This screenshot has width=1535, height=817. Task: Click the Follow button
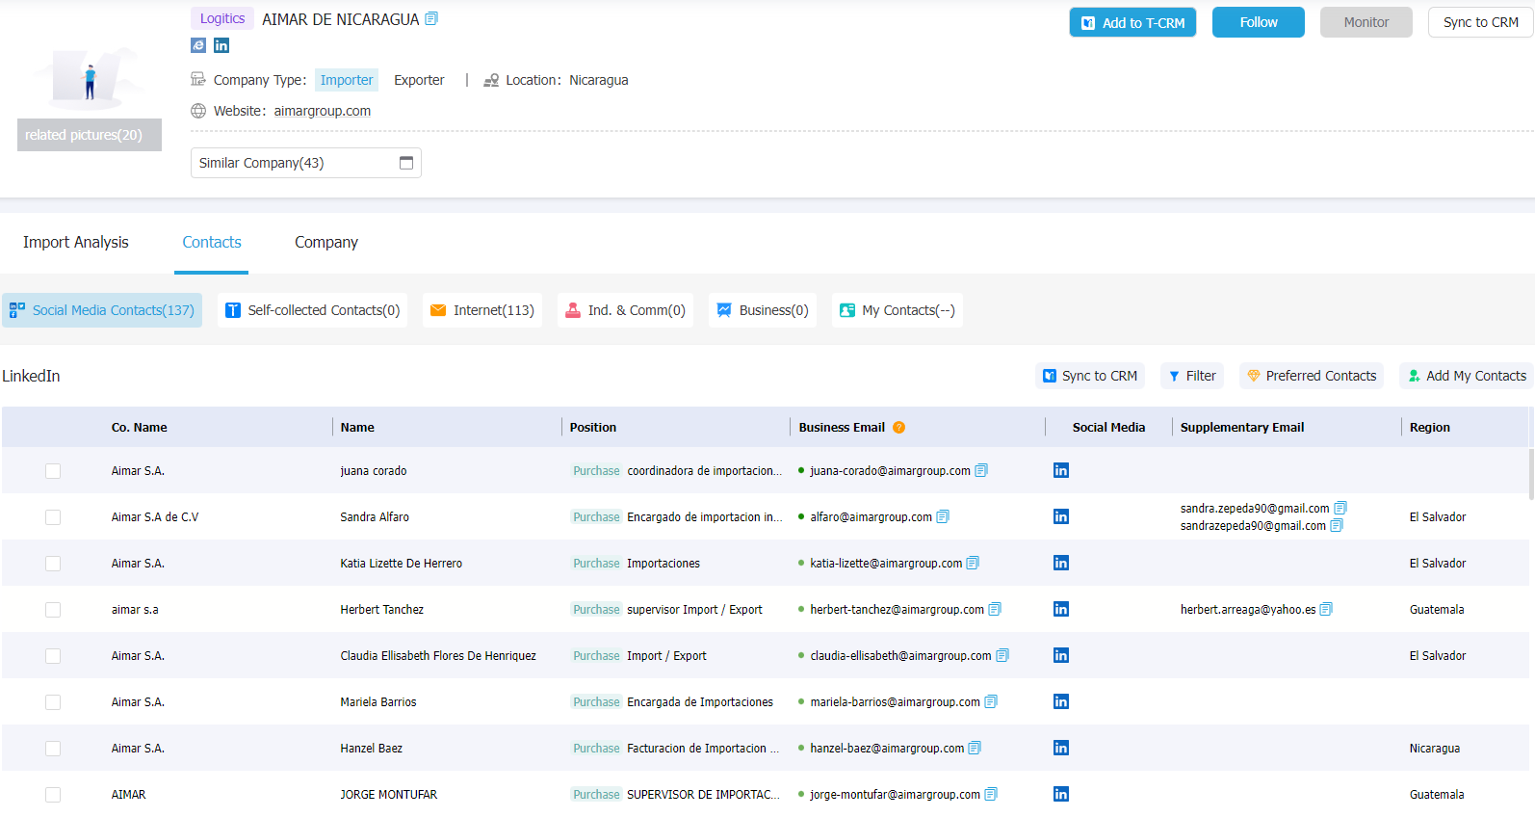pos(1259,22)
